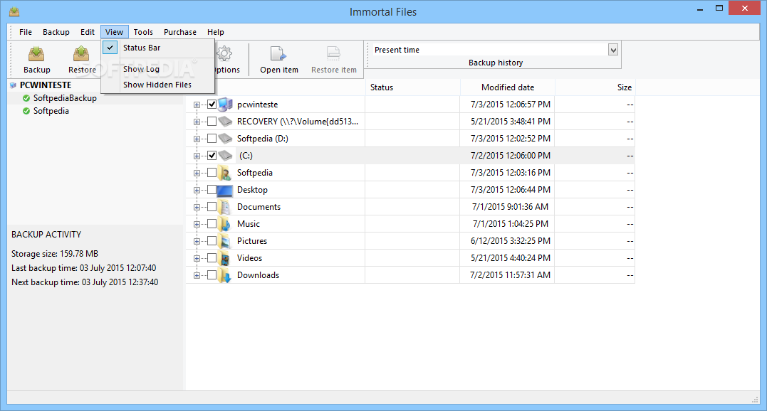Check the Documents checkbox

(x=212, y=206)
